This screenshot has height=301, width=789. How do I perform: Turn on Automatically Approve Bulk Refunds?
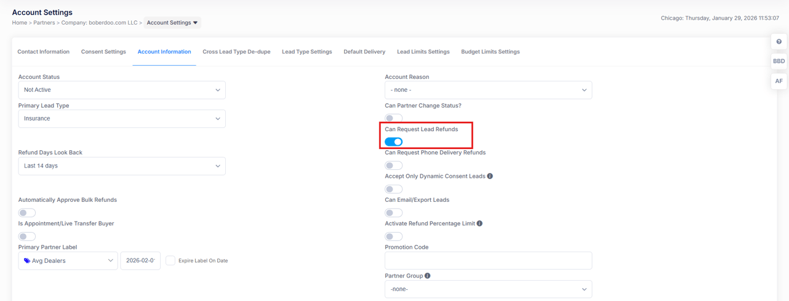[27, 213]
